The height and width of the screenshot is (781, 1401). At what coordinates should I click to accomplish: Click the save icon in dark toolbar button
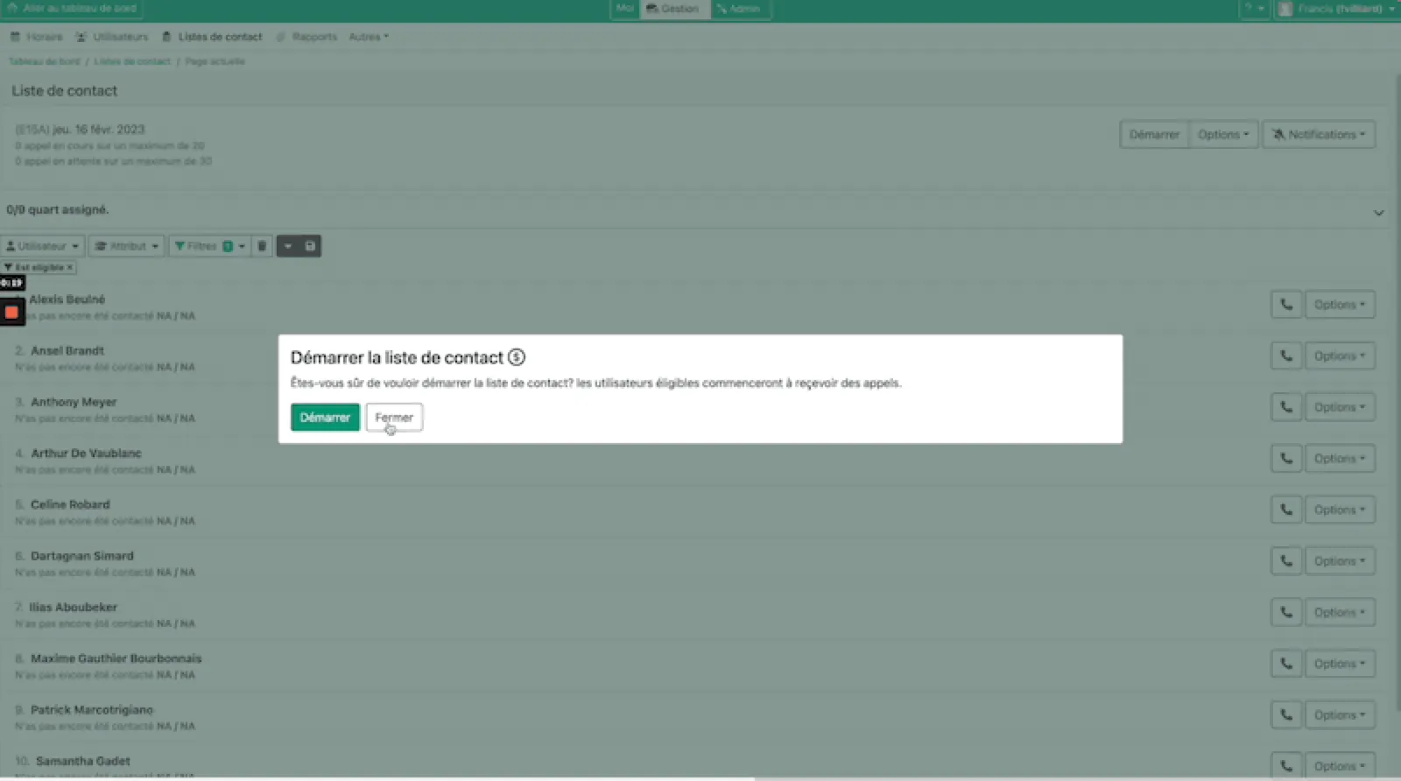(x=310, y=246)
